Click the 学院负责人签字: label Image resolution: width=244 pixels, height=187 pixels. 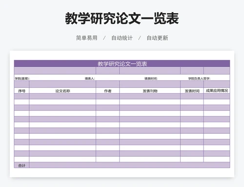point(199,79)
